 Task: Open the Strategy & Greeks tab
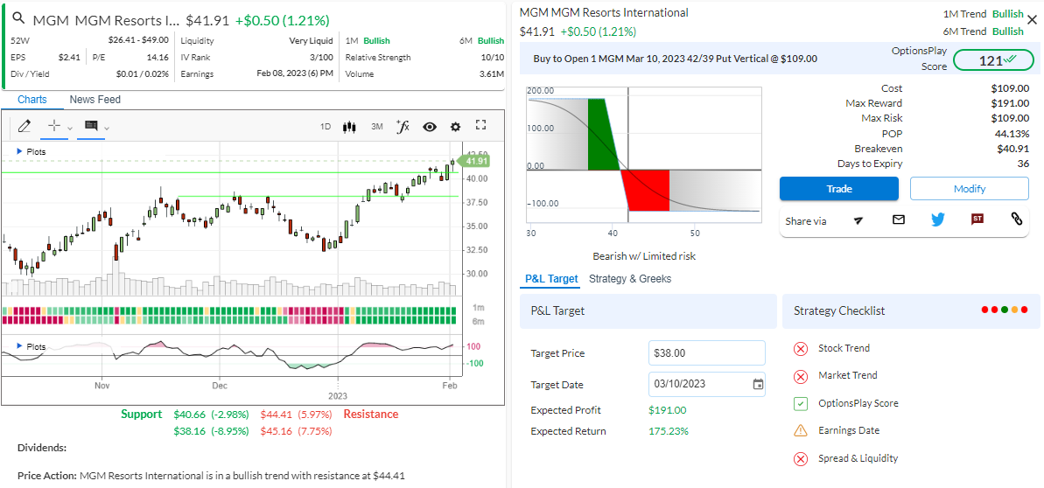pos(630,279)
